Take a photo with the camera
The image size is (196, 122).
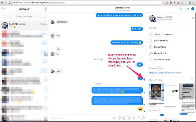138,118
